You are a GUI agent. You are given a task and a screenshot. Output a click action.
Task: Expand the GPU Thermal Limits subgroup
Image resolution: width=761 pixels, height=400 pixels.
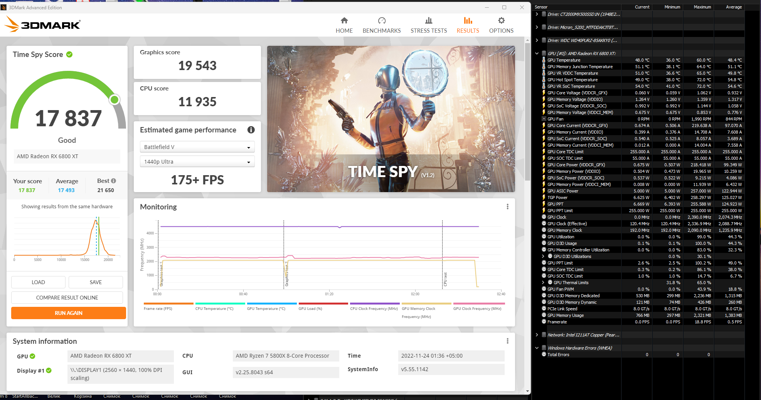click(543, 283)
